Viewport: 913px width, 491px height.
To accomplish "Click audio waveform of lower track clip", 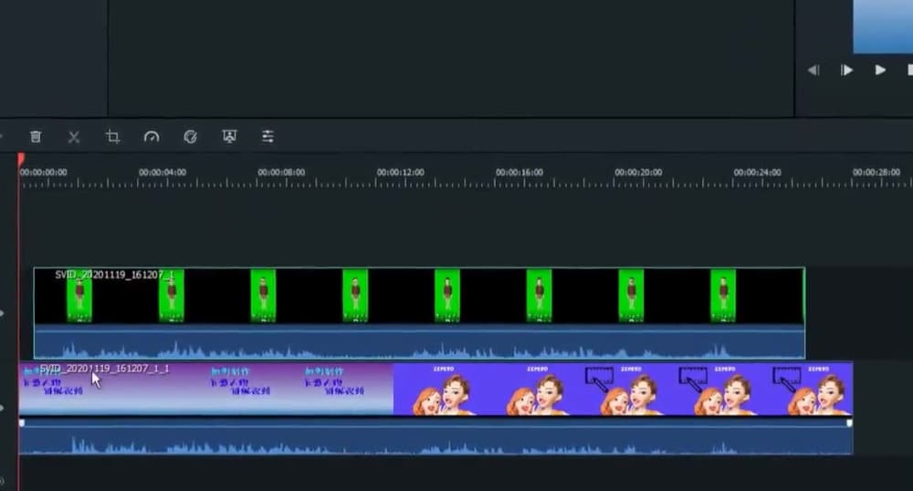I will click(436, 438).
